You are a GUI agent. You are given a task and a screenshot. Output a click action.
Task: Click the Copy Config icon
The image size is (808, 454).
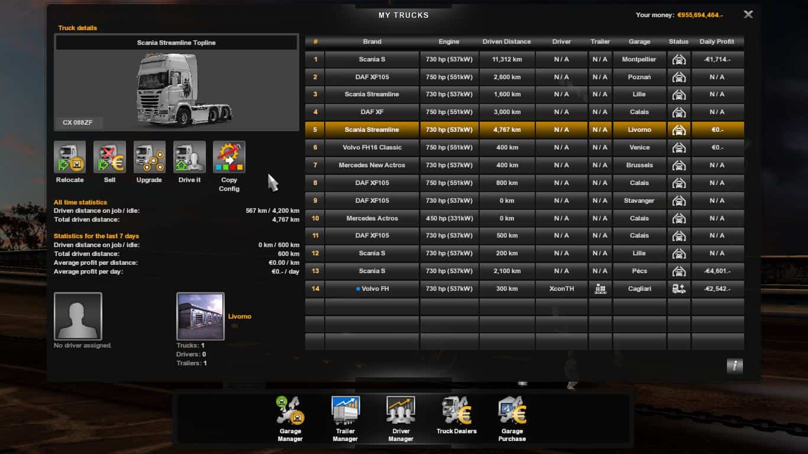coord(229,157)
